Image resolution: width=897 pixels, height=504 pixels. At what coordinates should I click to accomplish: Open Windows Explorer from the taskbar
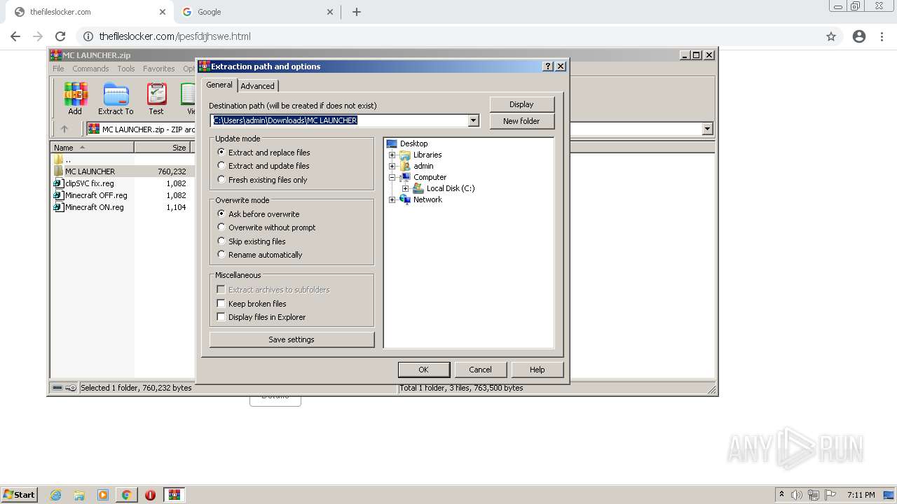coord(79,495)
